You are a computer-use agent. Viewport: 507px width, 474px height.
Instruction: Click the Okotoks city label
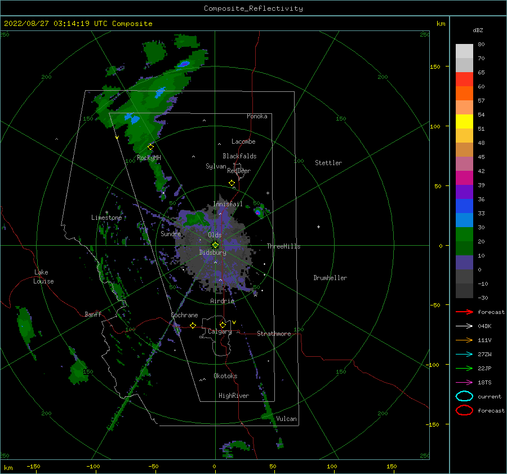click(226, 376)
